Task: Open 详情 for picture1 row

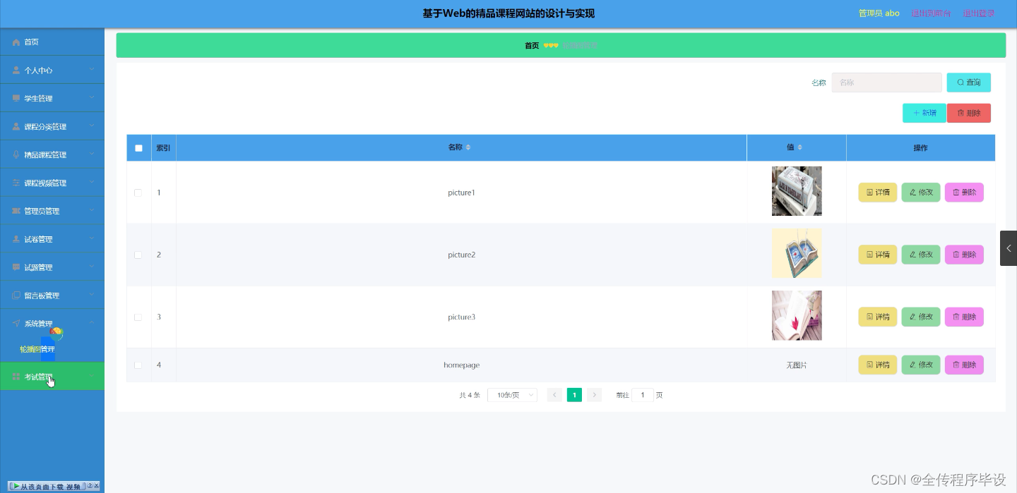Action: click(x=877, y=193)
